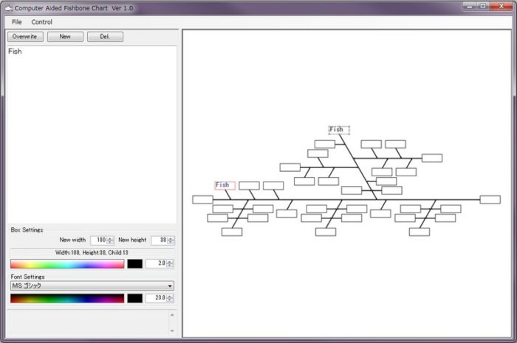Click the black font color swatch
Viewport: 517px width, 343px height.
[x=135, y=299]
